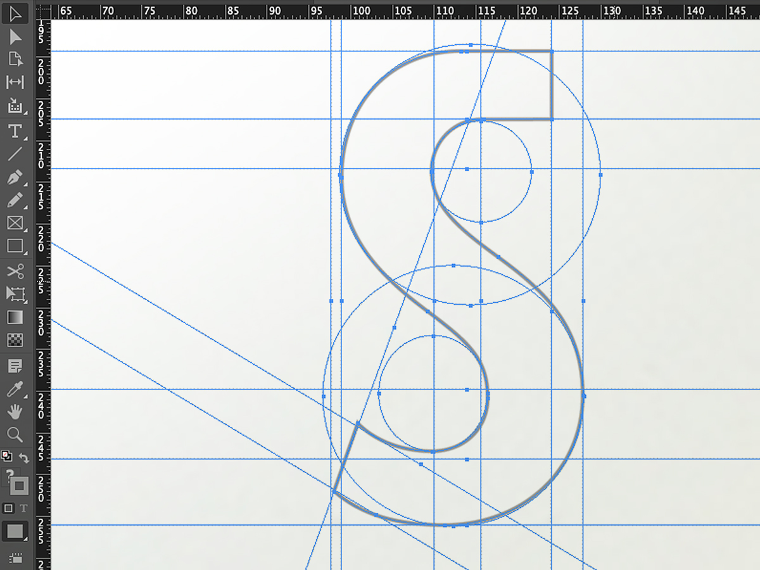Select the Gradient Feather tool

[x=15, y=340]
